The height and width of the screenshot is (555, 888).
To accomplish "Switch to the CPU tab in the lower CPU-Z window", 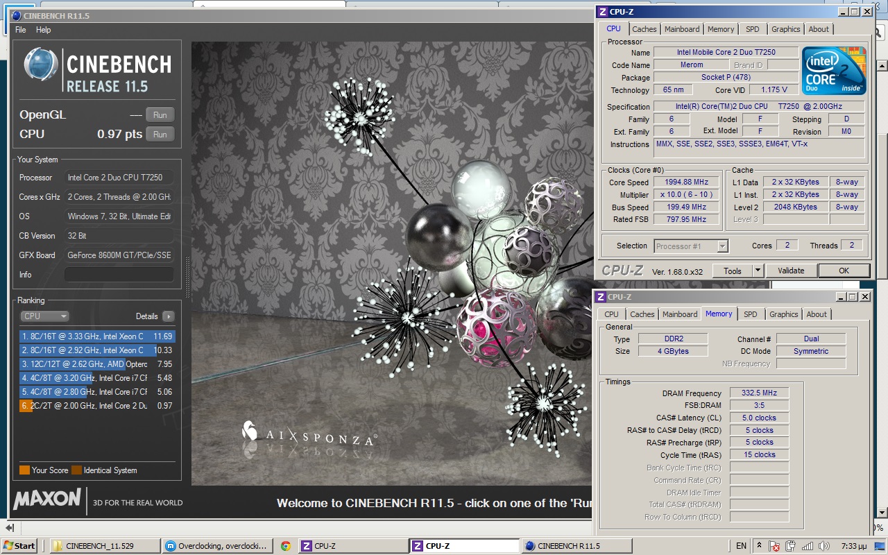I will (611, 314).
